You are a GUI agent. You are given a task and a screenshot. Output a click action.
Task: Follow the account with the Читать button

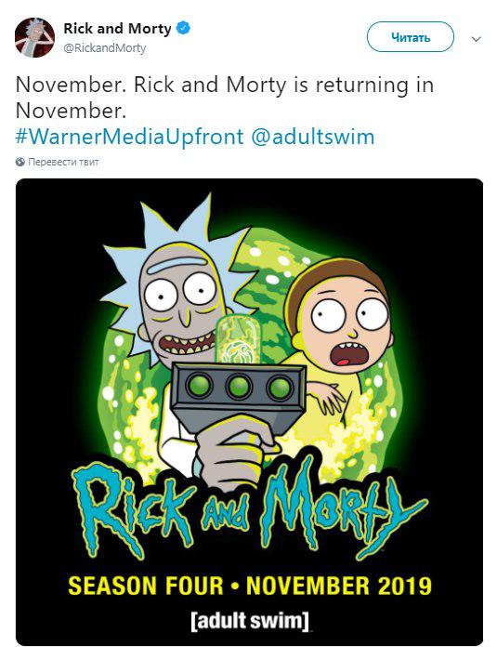tap(411, 37)
